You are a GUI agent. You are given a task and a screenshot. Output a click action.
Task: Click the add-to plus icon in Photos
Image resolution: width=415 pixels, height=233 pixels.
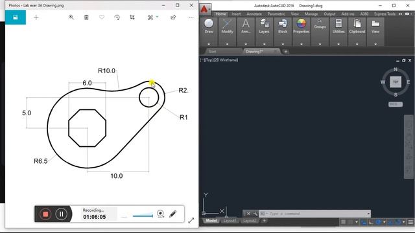36,17
